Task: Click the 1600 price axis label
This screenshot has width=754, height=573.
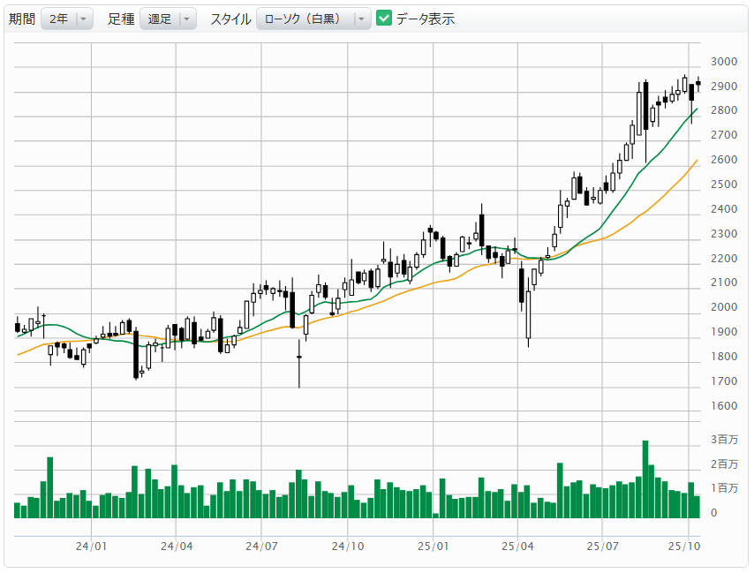Action: (x=724, y=406)
